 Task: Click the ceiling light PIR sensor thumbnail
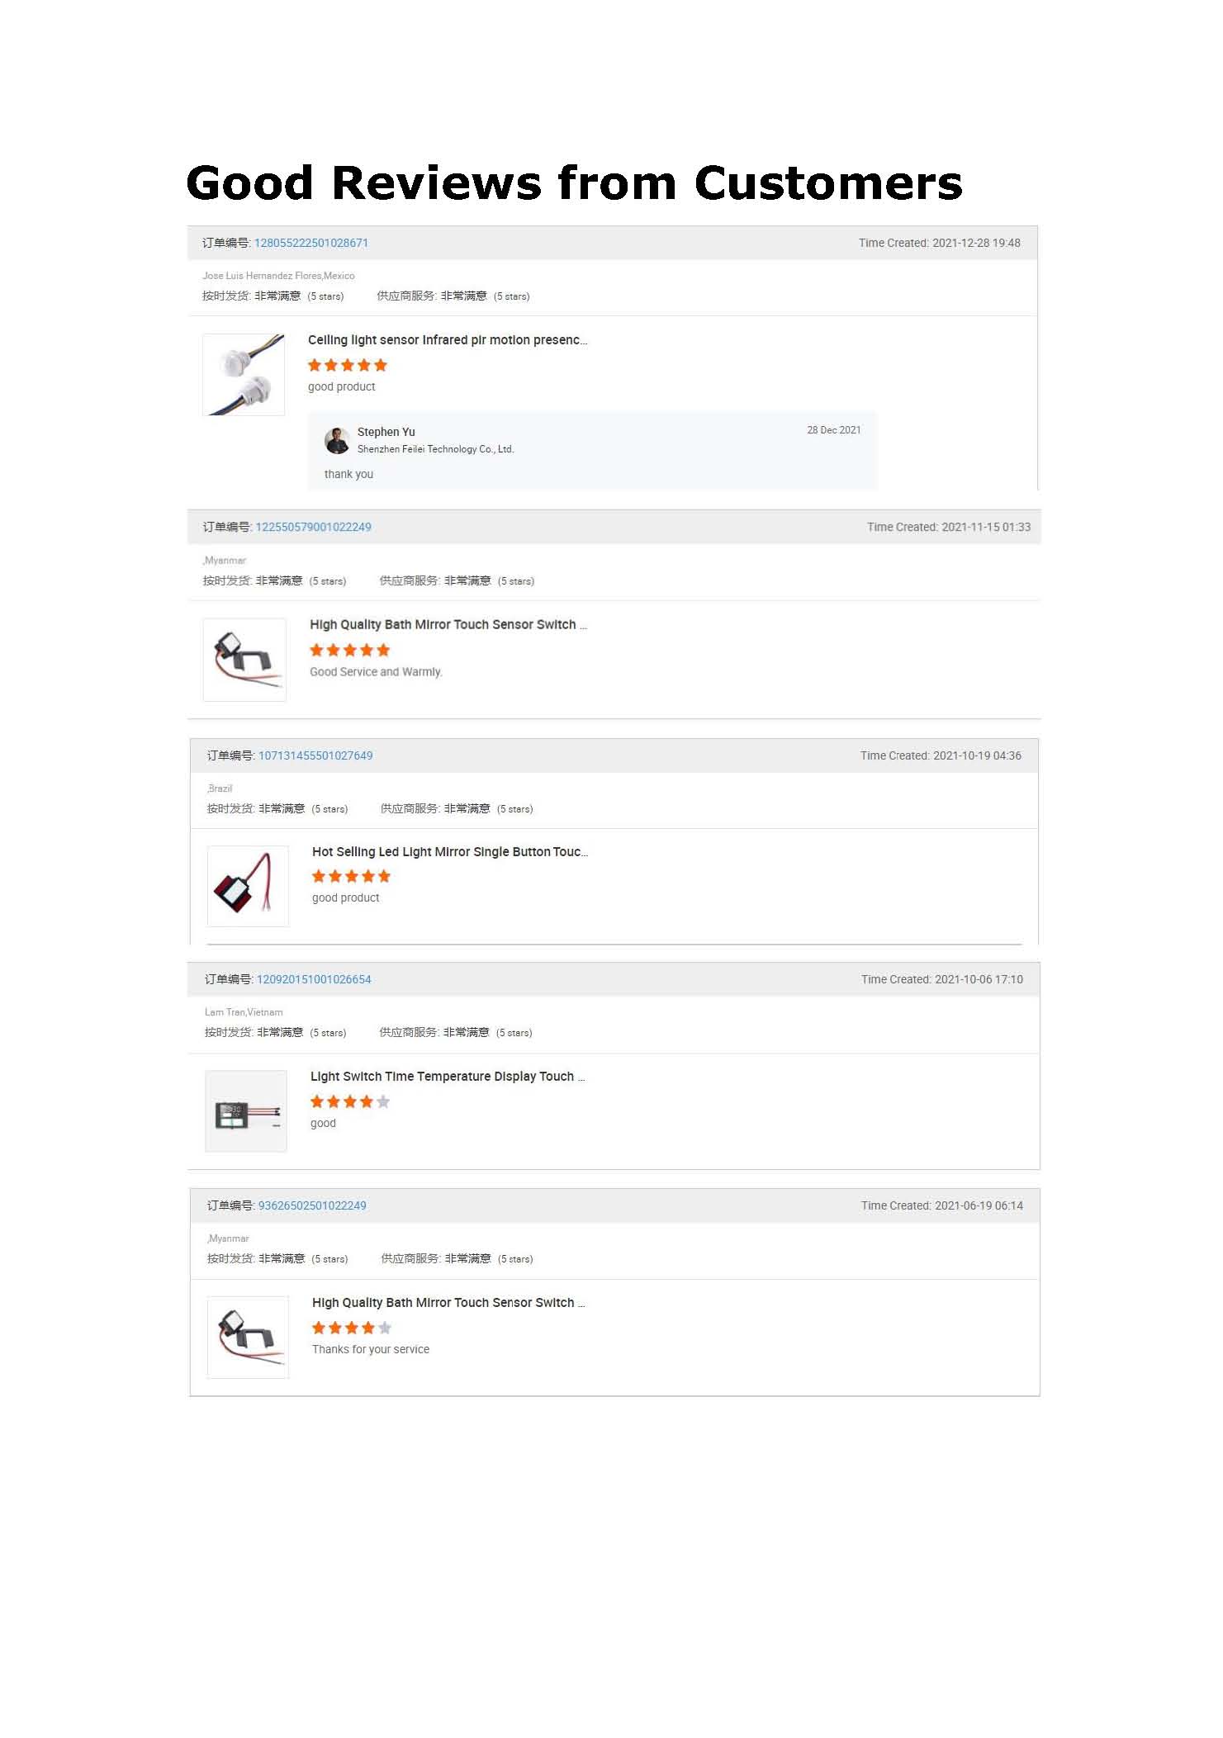[244, 375]
